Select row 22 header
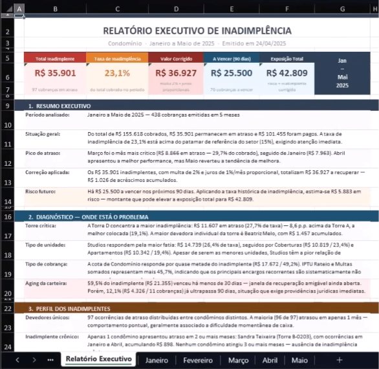Screen dimensions: 379x369 [8, 308]
